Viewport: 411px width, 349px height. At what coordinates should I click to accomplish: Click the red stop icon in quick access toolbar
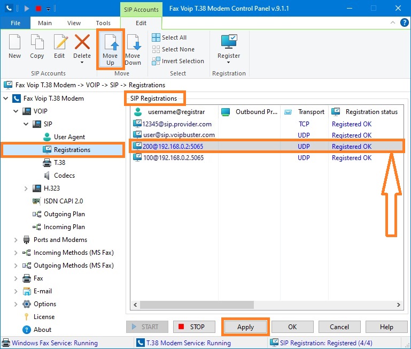(x=38, y=9)
